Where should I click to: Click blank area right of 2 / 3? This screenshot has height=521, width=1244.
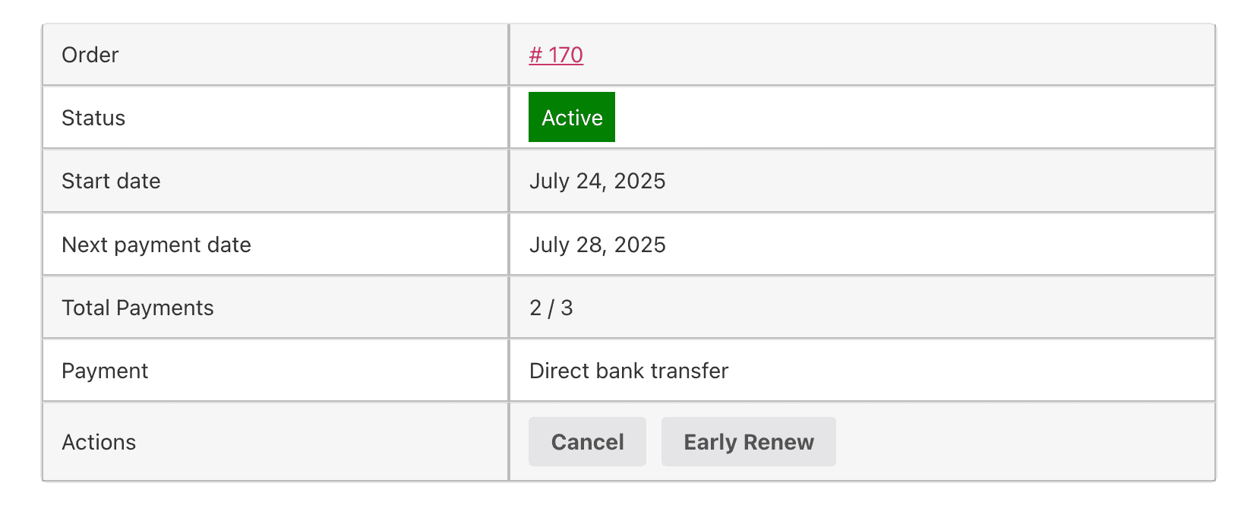(893, 308)
